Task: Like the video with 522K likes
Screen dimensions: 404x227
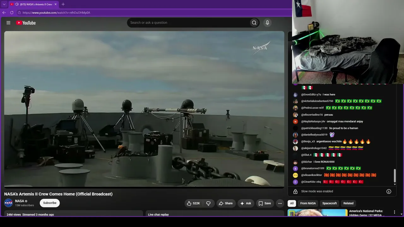Action: pyautogui.click(x=193, y=203)
